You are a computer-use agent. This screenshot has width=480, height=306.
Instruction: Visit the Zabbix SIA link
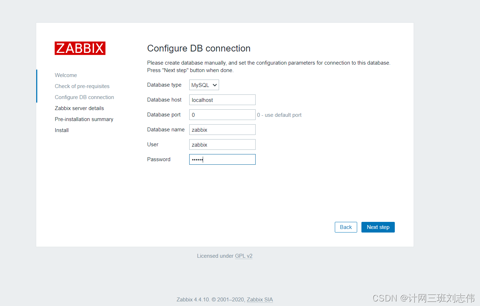tap(260, 300)
